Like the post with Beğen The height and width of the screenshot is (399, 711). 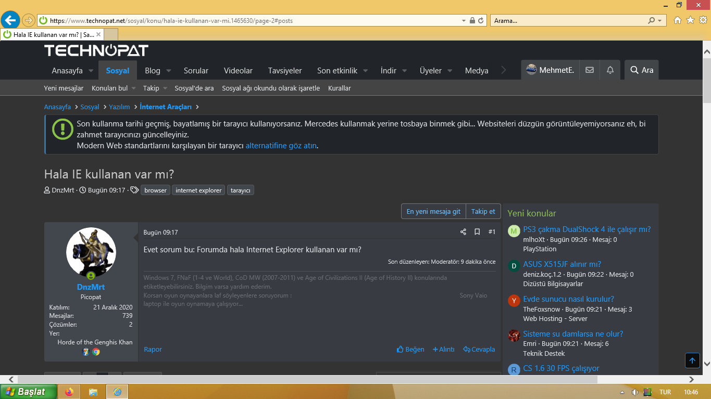click(410, 350)
